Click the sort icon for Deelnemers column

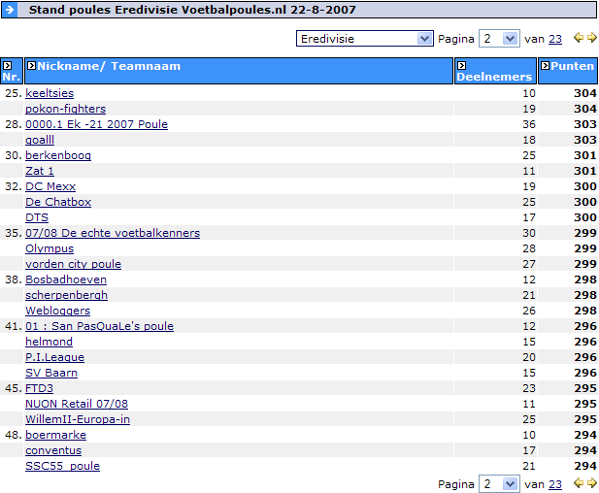(461, 66)
